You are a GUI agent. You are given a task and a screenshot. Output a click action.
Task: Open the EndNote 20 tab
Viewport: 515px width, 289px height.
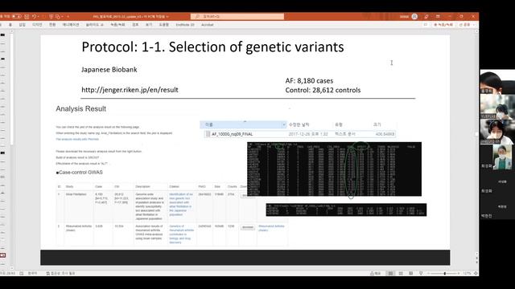185,25
